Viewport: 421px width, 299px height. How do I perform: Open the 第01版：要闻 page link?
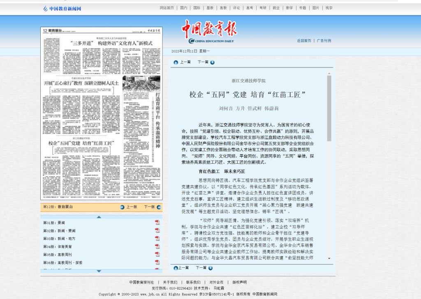(x=54, y=223)
